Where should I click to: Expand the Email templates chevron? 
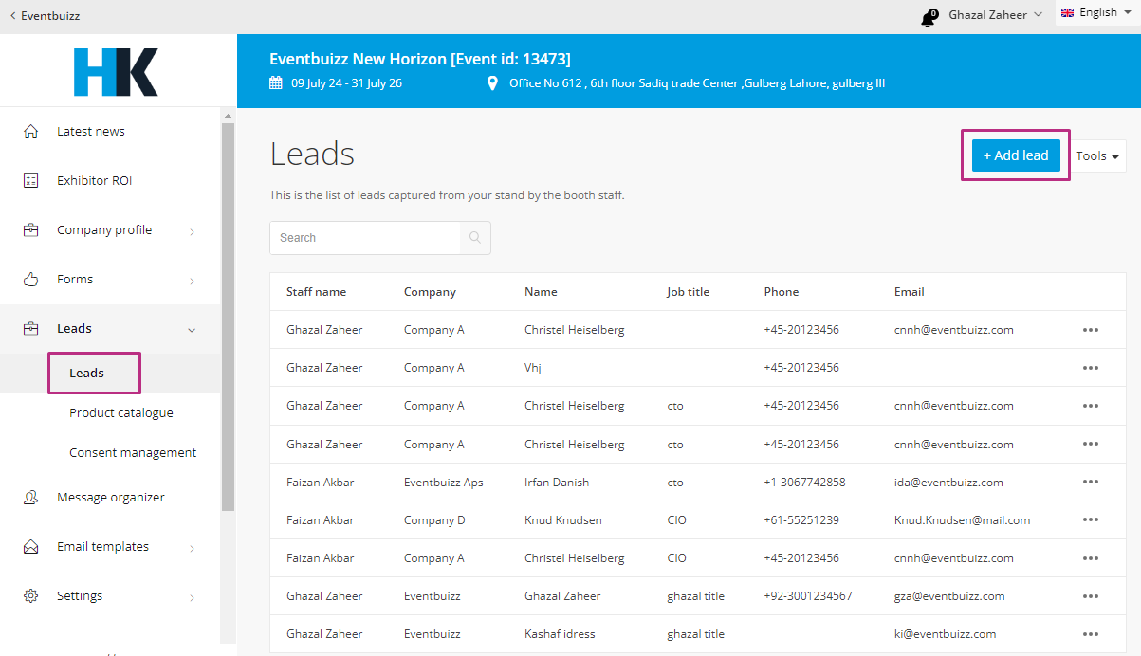point(193,548)
